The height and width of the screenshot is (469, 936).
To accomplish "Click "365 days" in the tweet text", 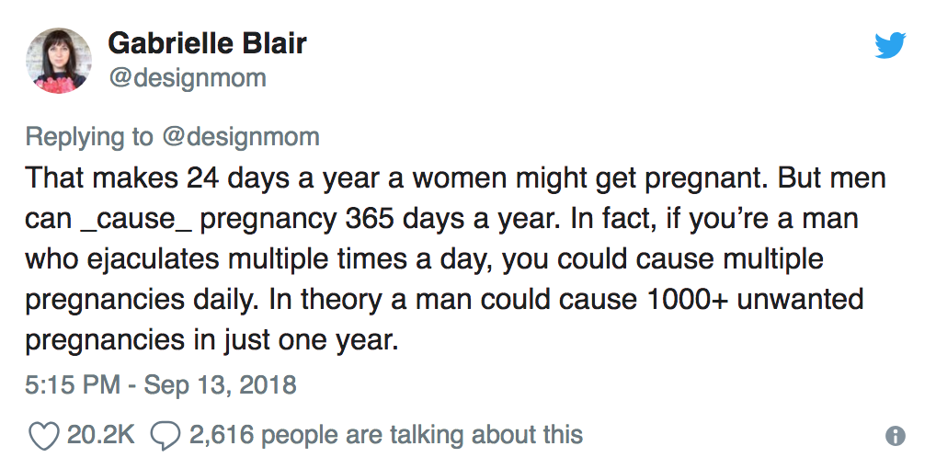I will (x=405, y=218).
